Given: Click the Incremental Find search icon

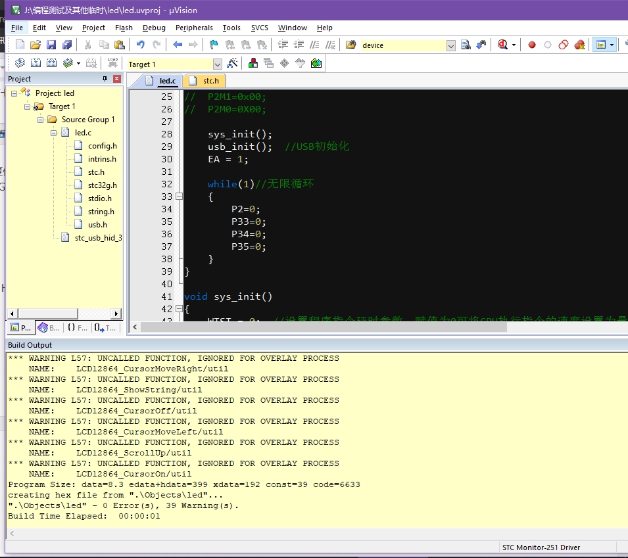Looking at the screenshot, I should pyautogui.click(x=481, y=45).
